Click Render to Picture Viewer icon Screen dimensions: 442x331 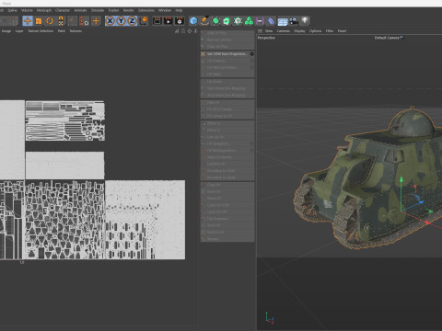[x=169, y=21]
